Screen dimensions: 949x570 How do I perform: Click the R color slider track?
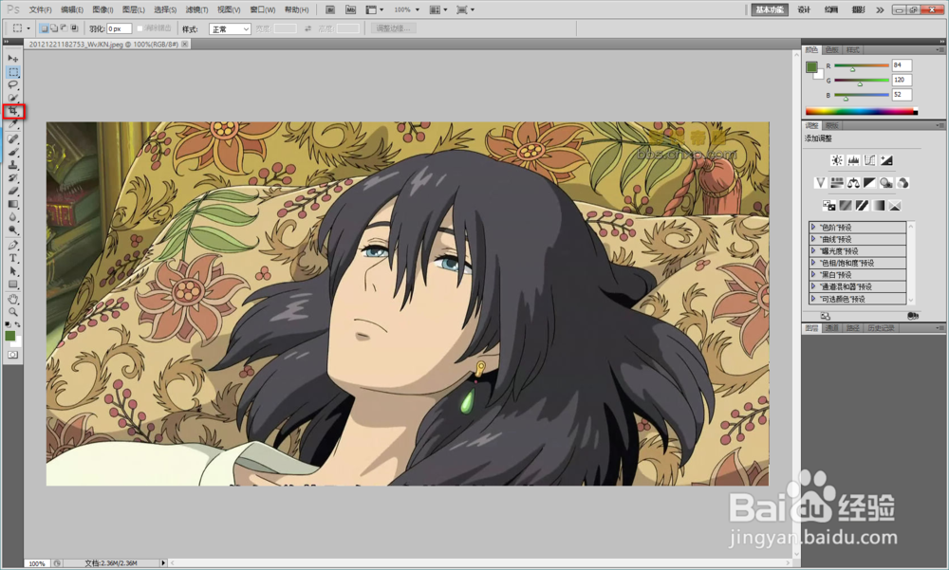pos(862,65)
